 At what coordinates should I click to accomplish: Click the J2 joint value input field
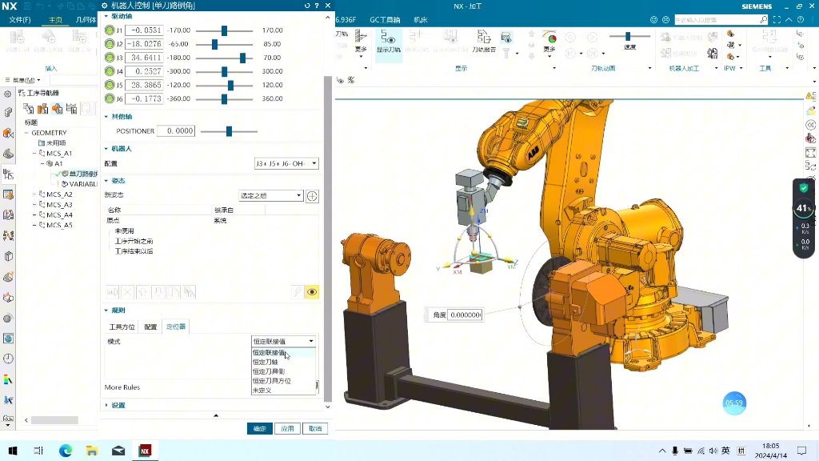point(144,44)
